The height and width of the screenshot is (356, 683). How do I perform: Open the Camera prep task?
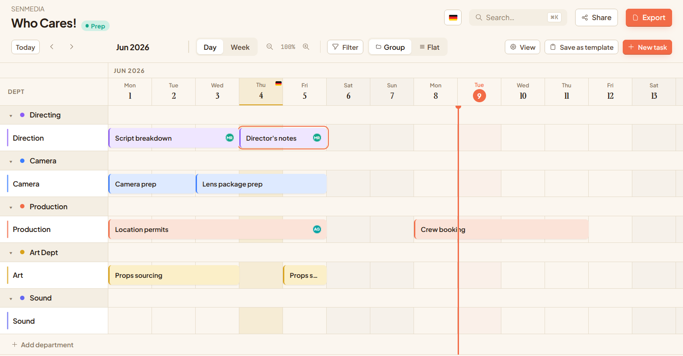tap(152, 184)
